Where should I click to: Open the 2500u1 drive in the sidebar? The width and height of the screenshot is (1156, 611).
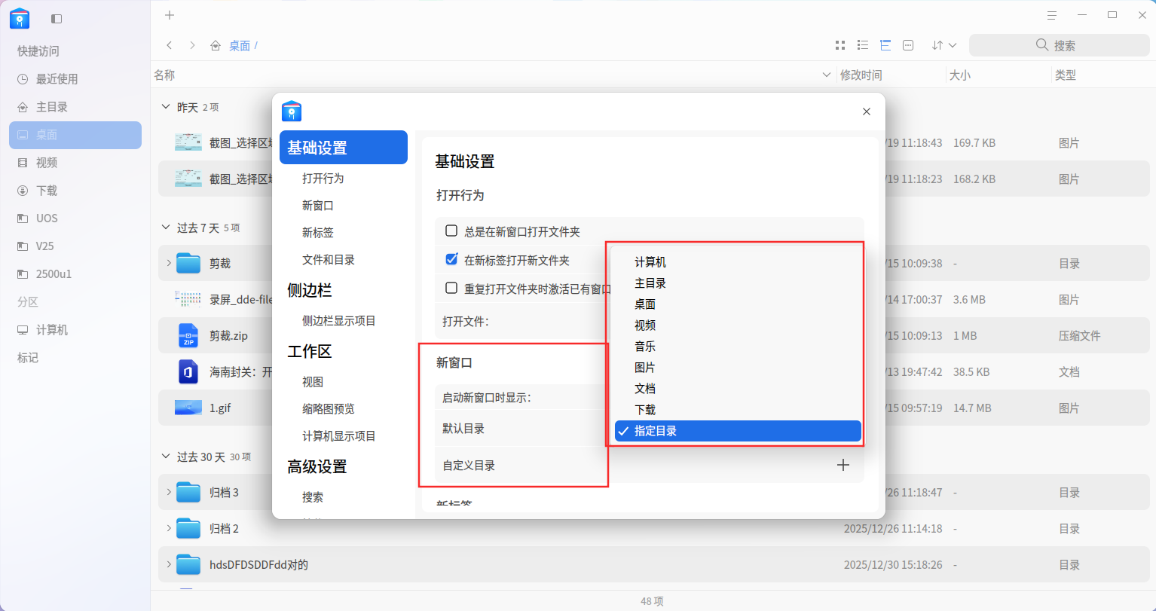pyautogui.click(x=75, y=274)
